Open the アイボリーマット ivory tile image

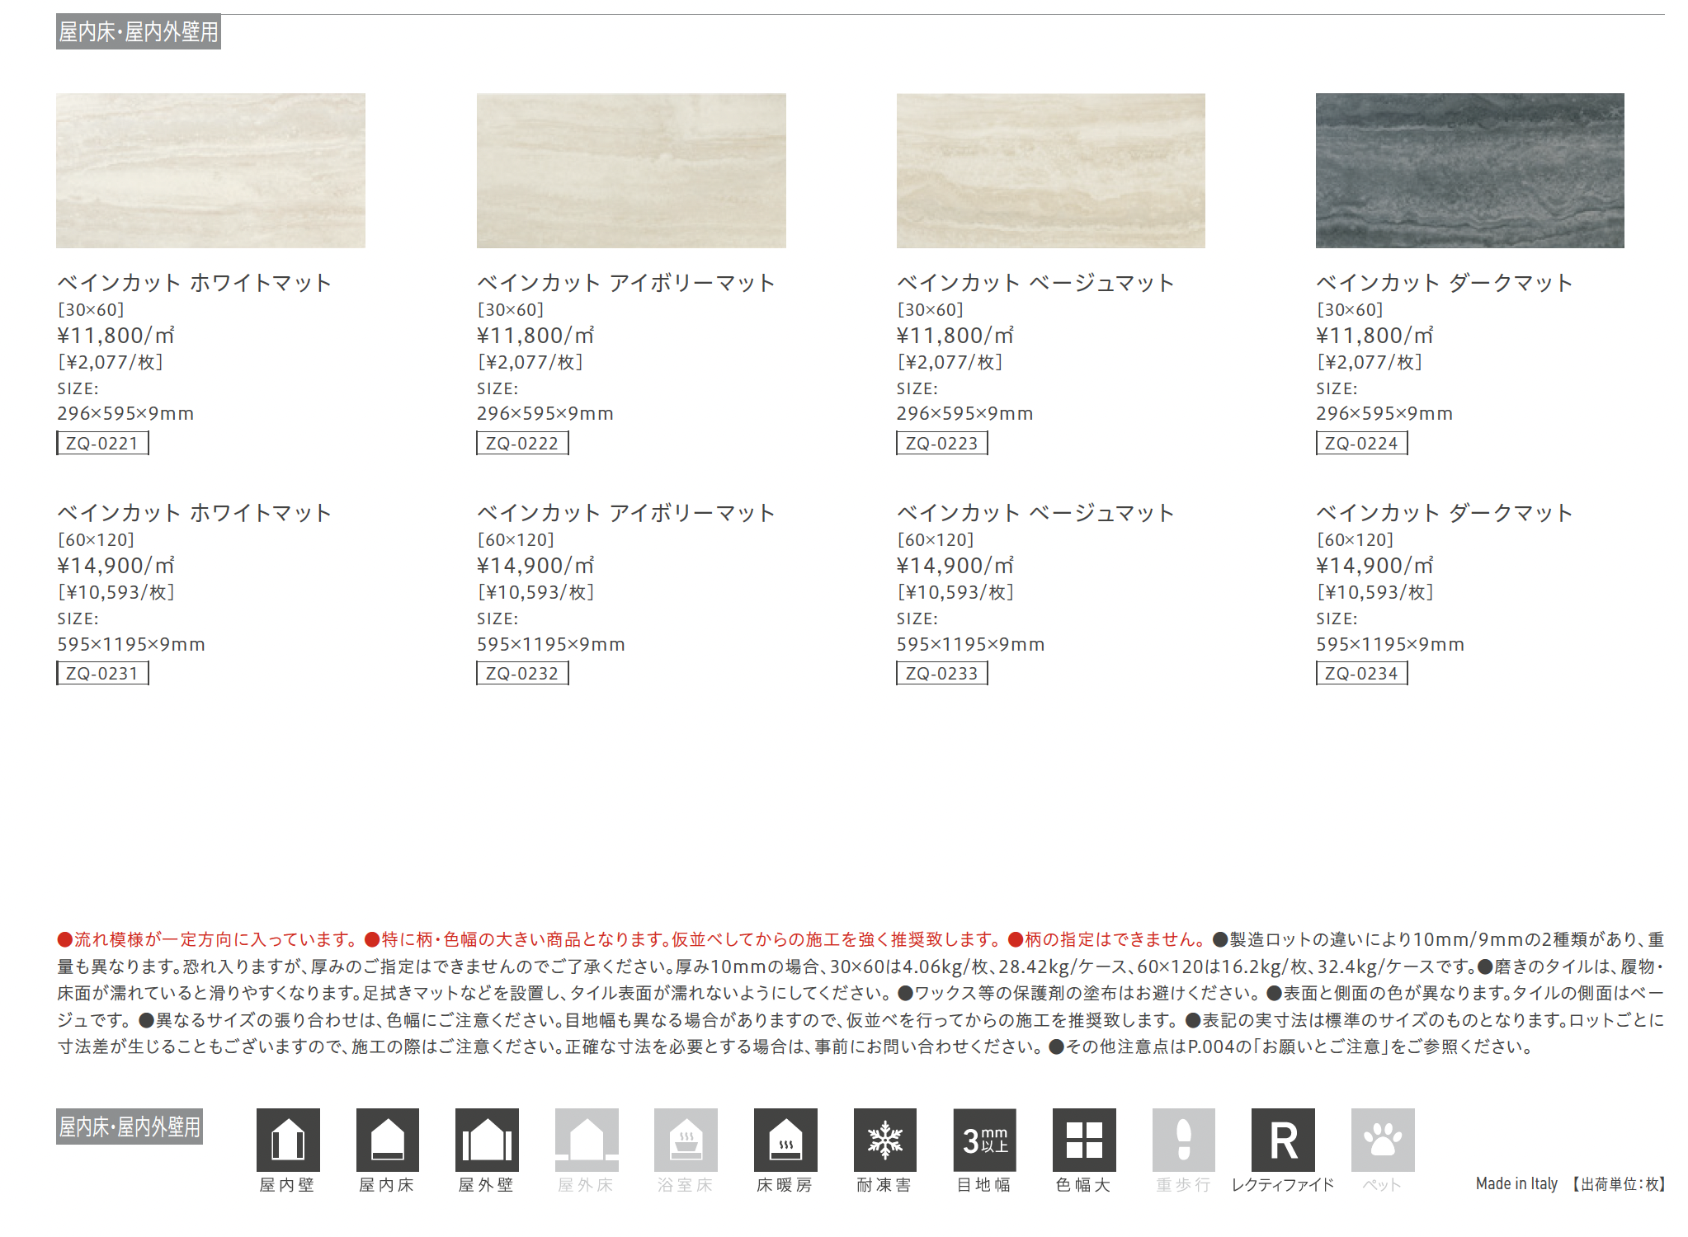tap(631, 170)
